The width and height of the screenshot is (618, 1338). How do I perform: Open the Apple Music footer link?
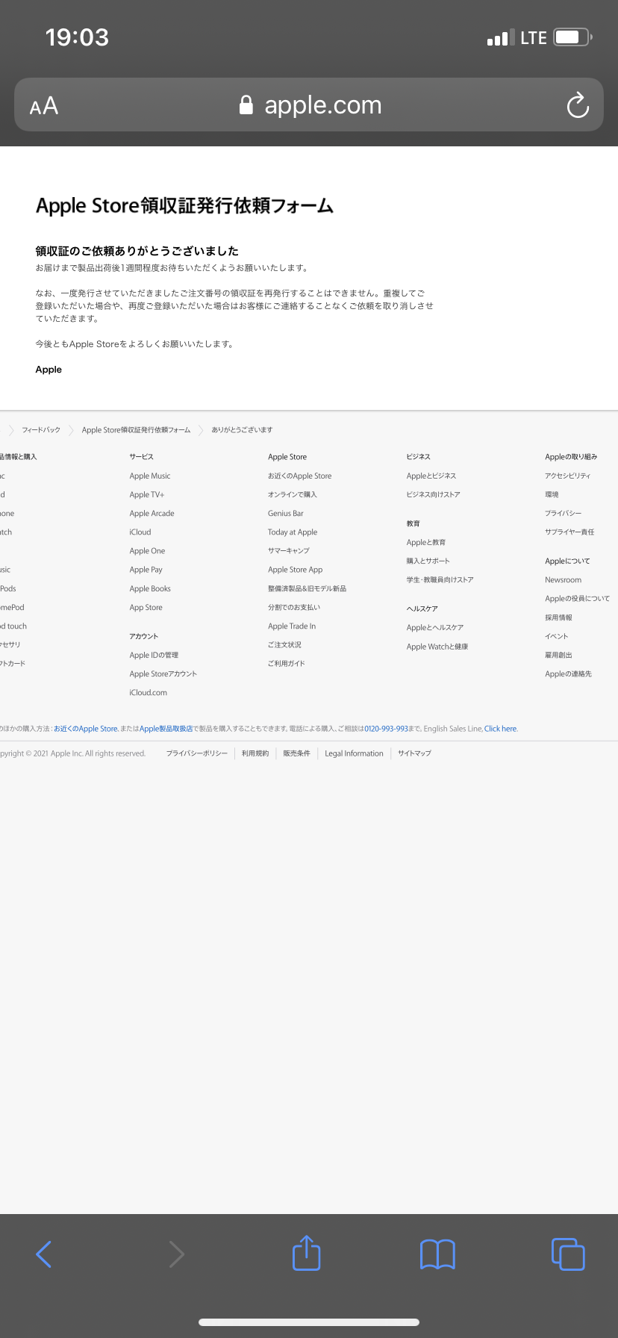(150, 476)
